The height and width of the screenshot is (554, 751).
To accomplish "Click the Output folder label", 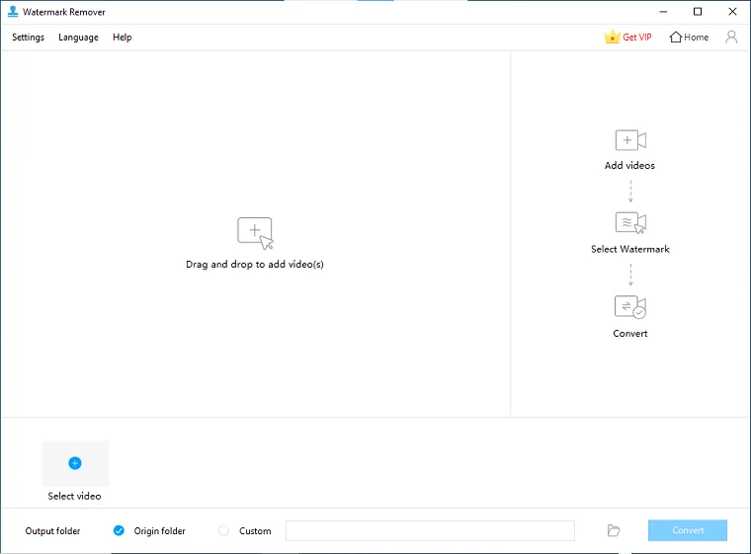I will coord(52,531).
